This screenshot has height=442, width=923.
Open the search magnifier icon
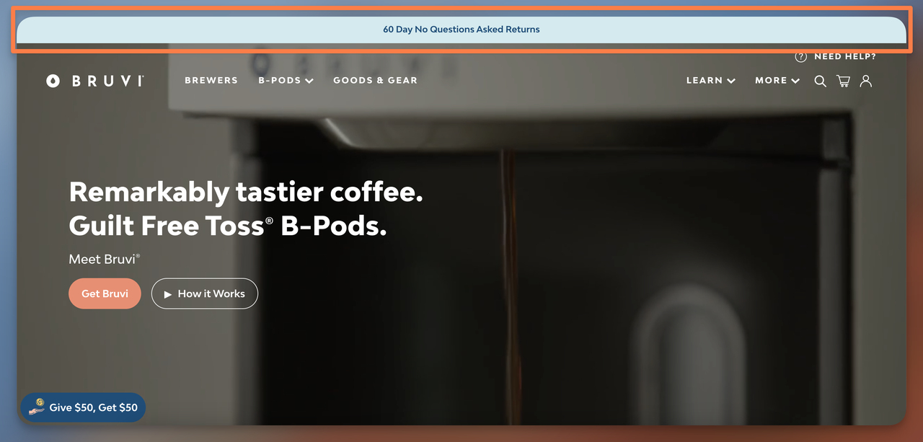pyautogui.click(x=821, y=81)
